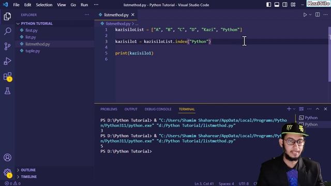Switch to the TERMINAL panel tab
This screenshot has height=186, width=331.
pyautogui.click(x=187, y=109)
